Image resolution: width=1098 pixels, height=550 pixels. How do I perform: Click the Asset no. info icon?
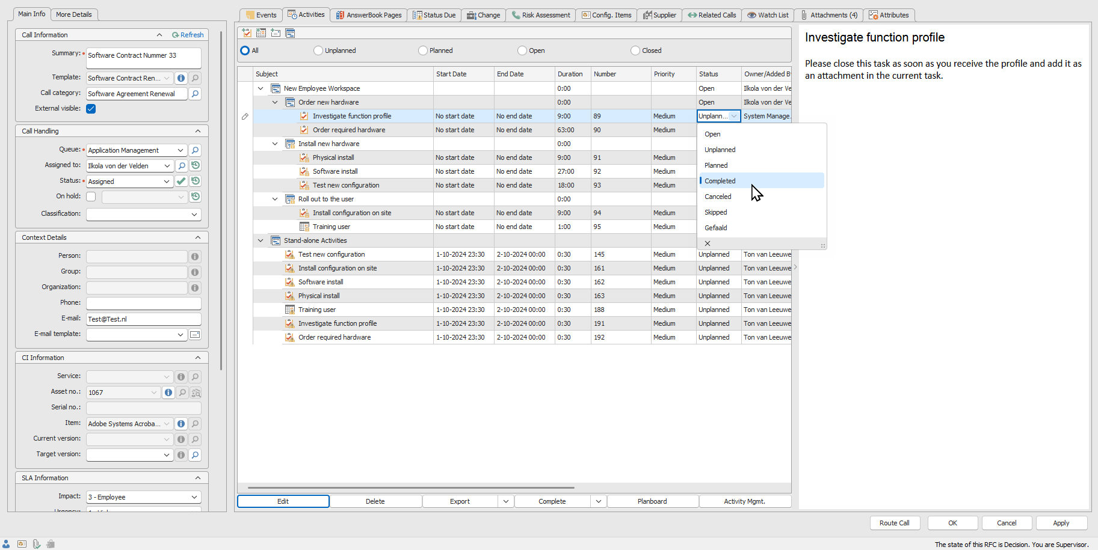(168, 393)
